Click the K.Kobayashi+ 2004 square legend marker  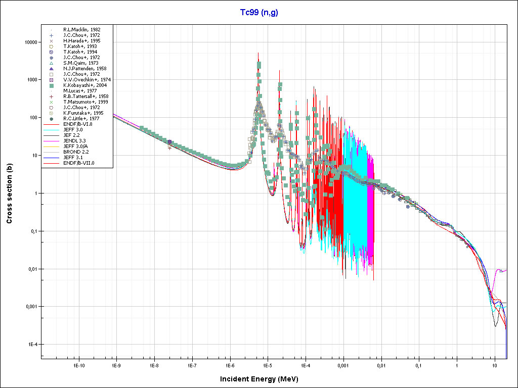[x=51, y=85]
